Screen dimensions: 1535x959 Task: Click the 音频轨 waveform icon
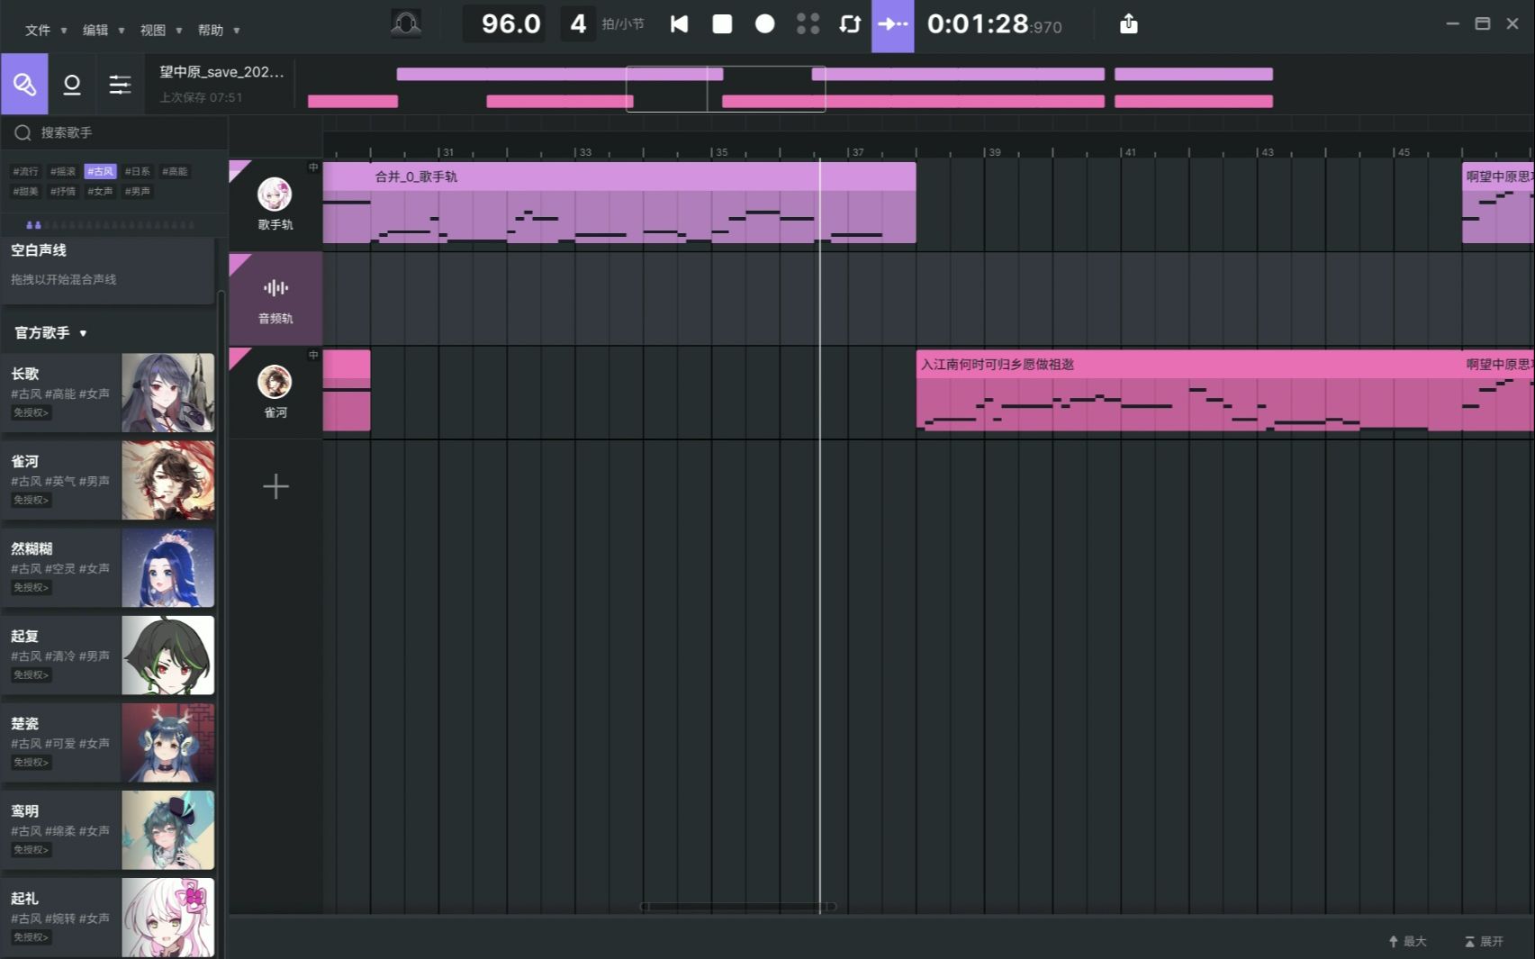pyautogui.click(x=275, y=288)
